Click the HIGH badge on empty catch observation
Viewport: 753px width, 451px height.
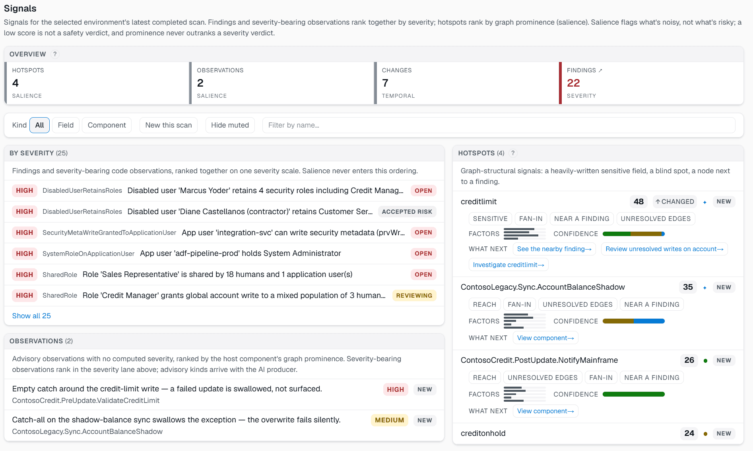pyautogui.click(x=396, y=390)
